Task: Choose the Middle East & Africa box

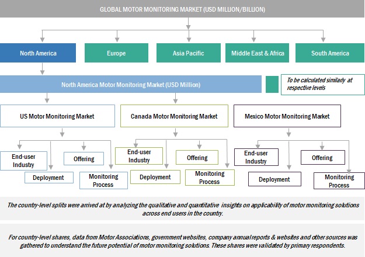Action: point(258,53)
